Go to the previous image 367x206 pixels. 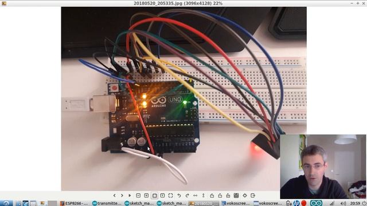114,196
